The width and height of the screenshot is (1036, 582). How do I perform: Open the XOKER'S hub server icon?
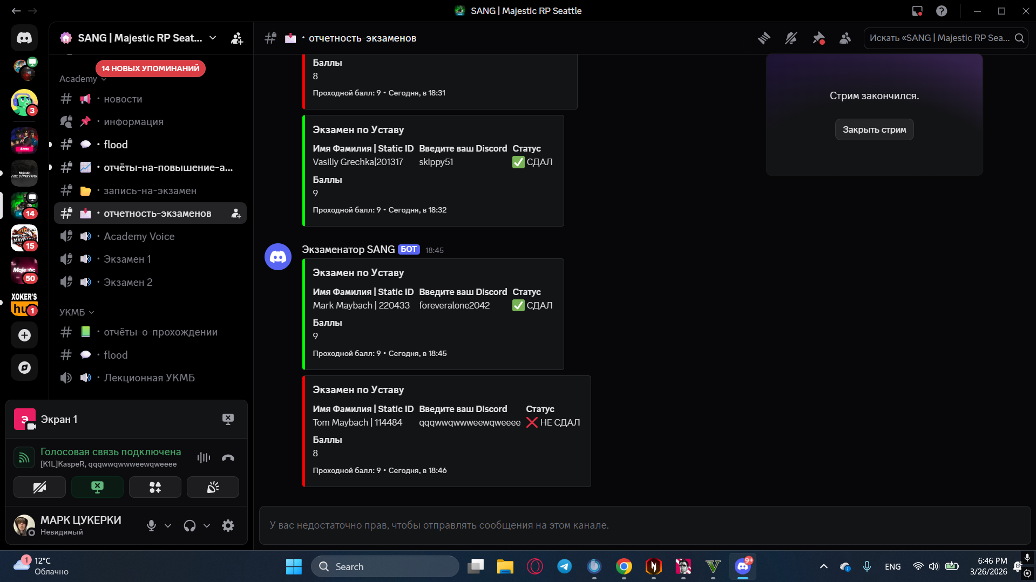24,304
